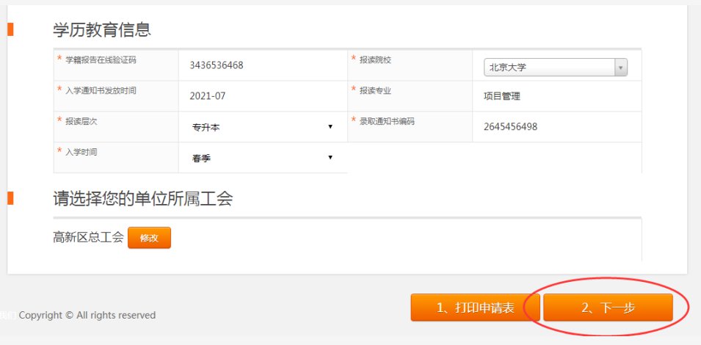This screenshot has height=345, width=701.
Task: Click the orange marker beside 请选择您的单位所属工会
Action: (x=10, y=198)
